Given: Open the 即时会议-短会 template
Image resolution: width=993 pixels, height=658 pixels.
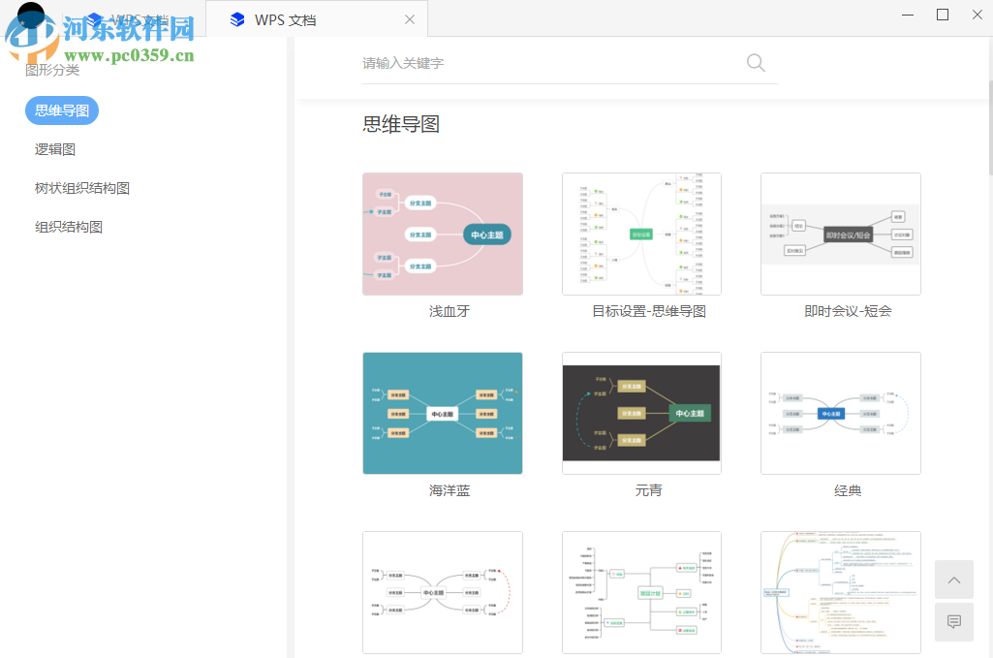Looking at the screenshot, I should [840, 234].
